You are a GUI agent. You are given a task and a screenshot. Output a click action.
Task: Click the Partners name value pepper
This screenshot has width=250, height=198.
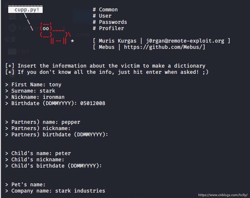coord(70,122)
